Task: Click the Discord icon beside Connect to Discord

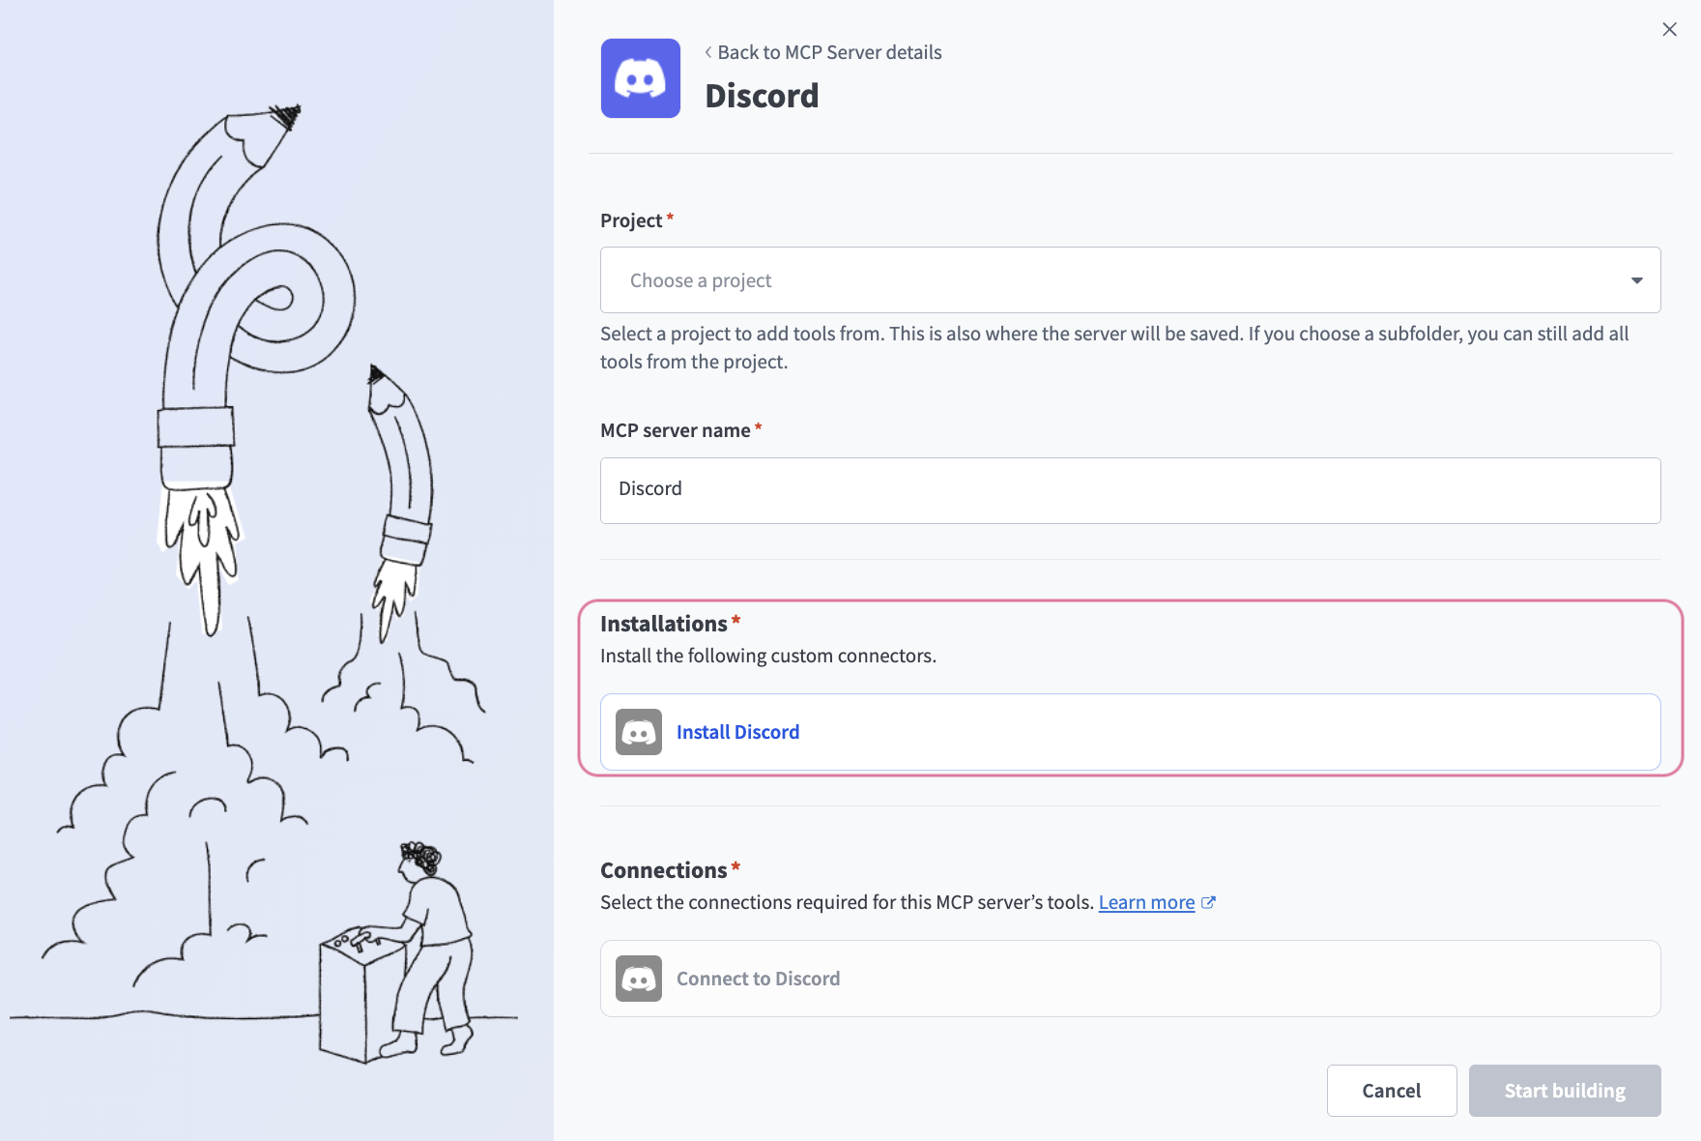Action: point(639,979)
